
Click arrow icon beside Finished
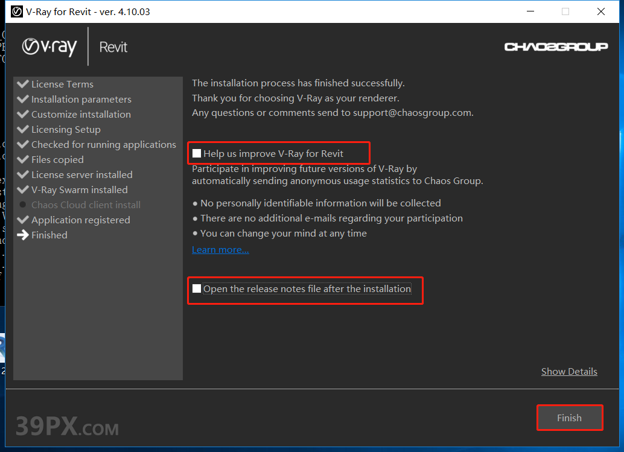[23, 235]
